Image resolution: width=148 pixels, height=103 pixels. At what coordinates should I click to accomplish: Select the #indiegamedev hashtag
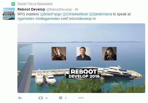coord(47,19)
